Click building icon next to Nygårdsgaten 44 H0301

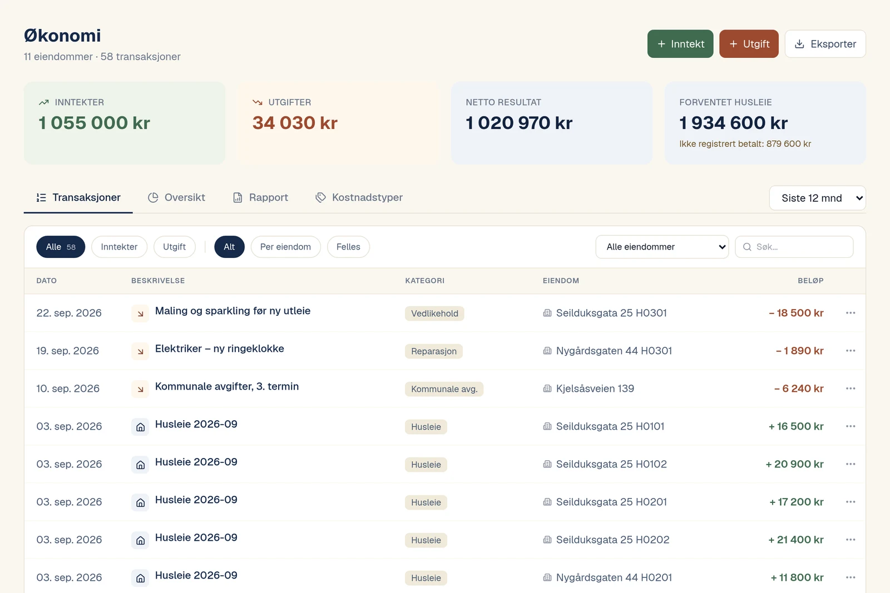(x=547, y=351)
